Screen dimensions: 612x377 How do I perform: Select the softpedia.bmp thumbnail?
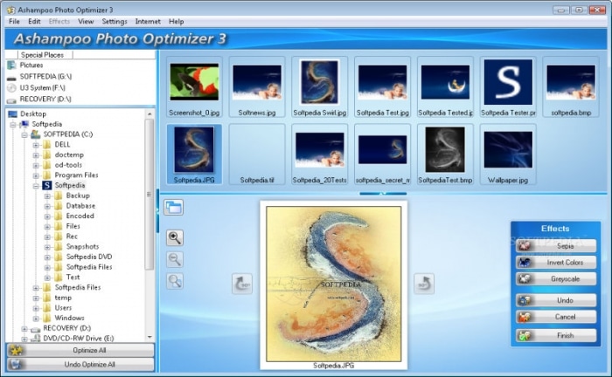pyautogui.click(x=571, y=87)
